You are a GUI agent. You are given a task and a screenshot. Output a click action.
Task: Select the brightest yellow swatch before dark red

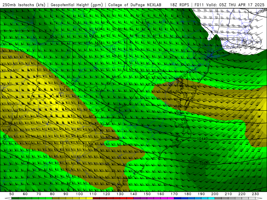click(89, 198)
